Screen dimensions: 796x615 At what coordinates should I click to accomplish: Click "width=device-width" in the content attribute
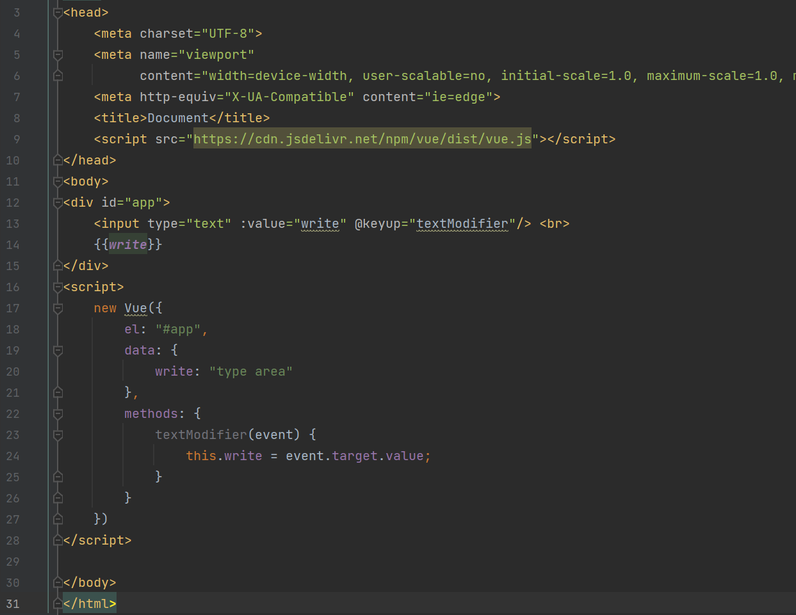coord(278,76)
